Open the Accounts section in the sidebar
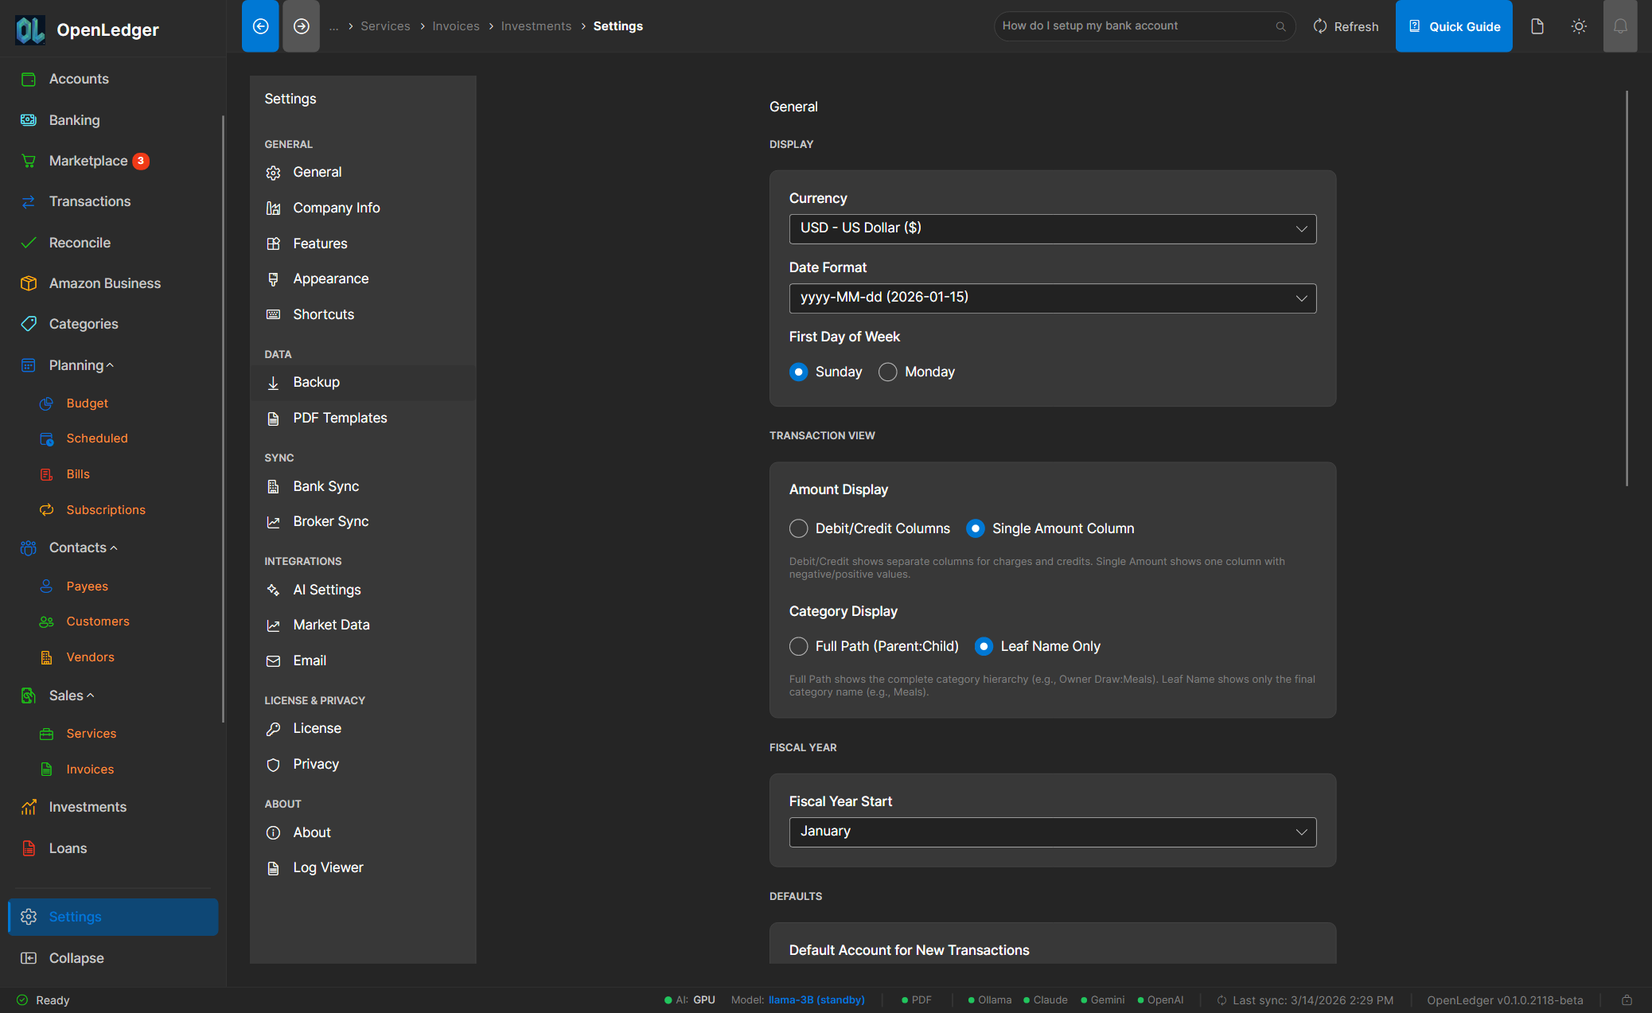Viewport: 1652px width, 1013px height. point(79,79)
